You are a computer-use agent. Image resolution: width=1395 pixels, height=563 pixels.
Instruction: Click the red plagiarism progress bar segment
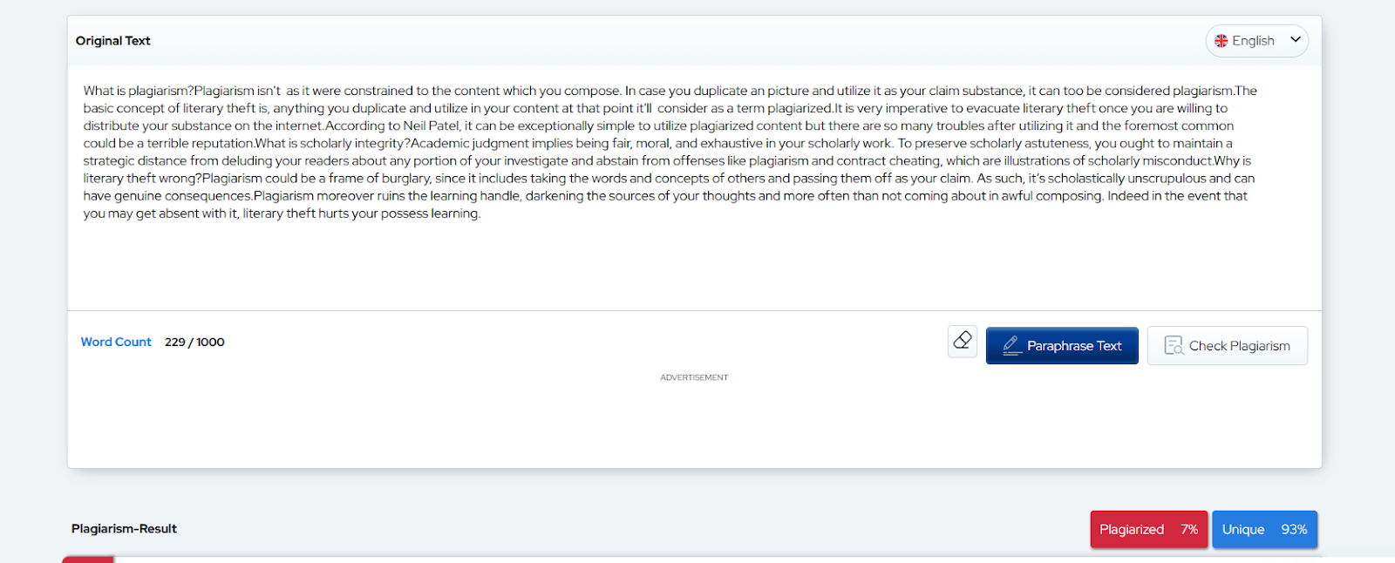coord(88,559)
